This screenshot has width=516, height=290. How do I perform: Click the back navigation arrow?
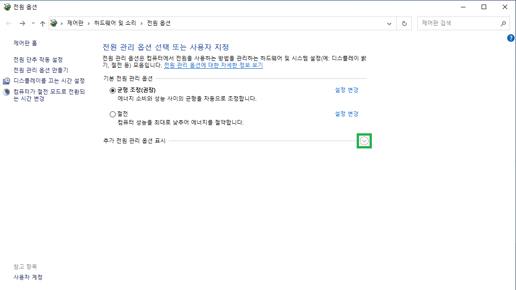[x=8, y=23]
